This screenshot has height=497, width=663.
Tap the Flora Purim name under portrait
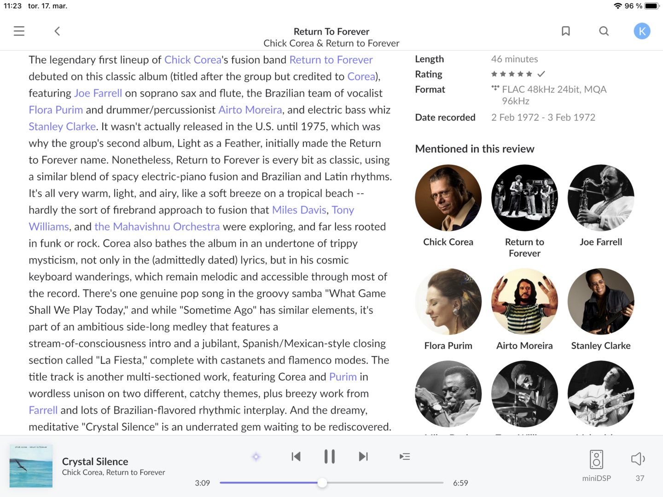(x=448, y=346)
